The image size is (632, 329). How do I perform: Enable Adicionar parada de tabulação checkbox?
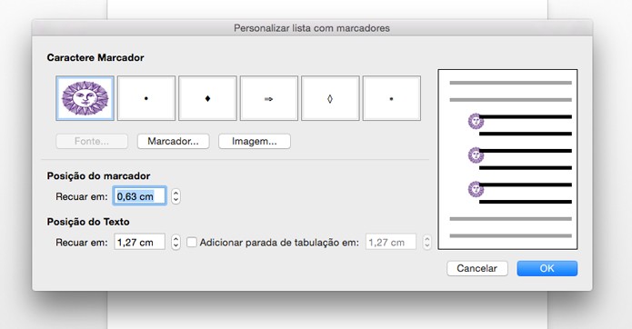[192, 242]
